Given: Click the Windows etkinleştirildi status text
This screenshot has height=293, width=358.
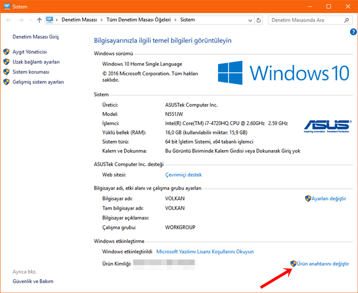Looking at the screenshot, I should point(127,252).
